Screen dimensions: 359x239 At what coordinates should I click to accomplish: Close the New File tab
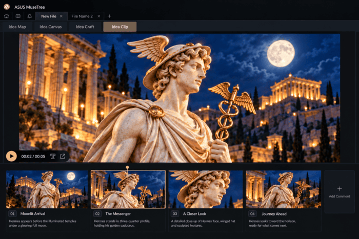coord(61,16)
